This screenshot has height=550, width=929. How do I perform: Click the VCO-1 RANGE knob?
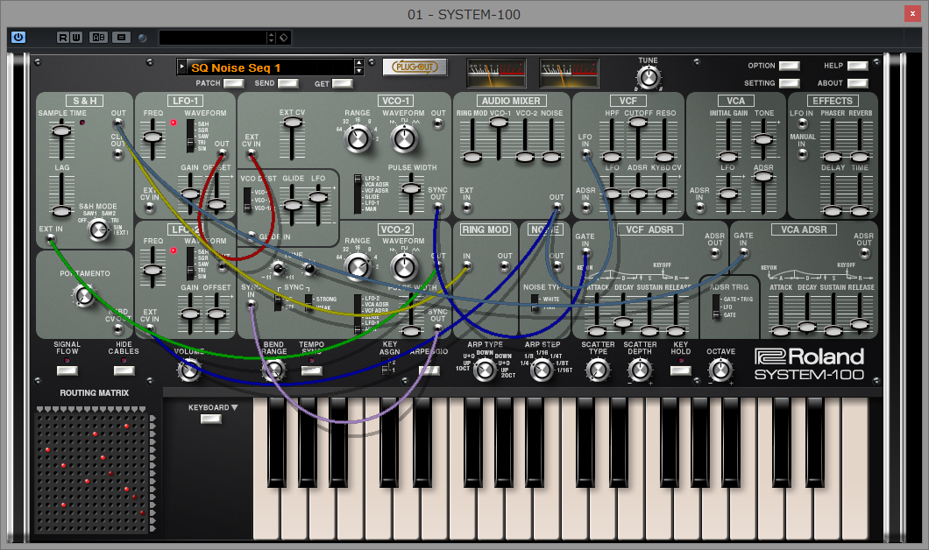point(358,138)
